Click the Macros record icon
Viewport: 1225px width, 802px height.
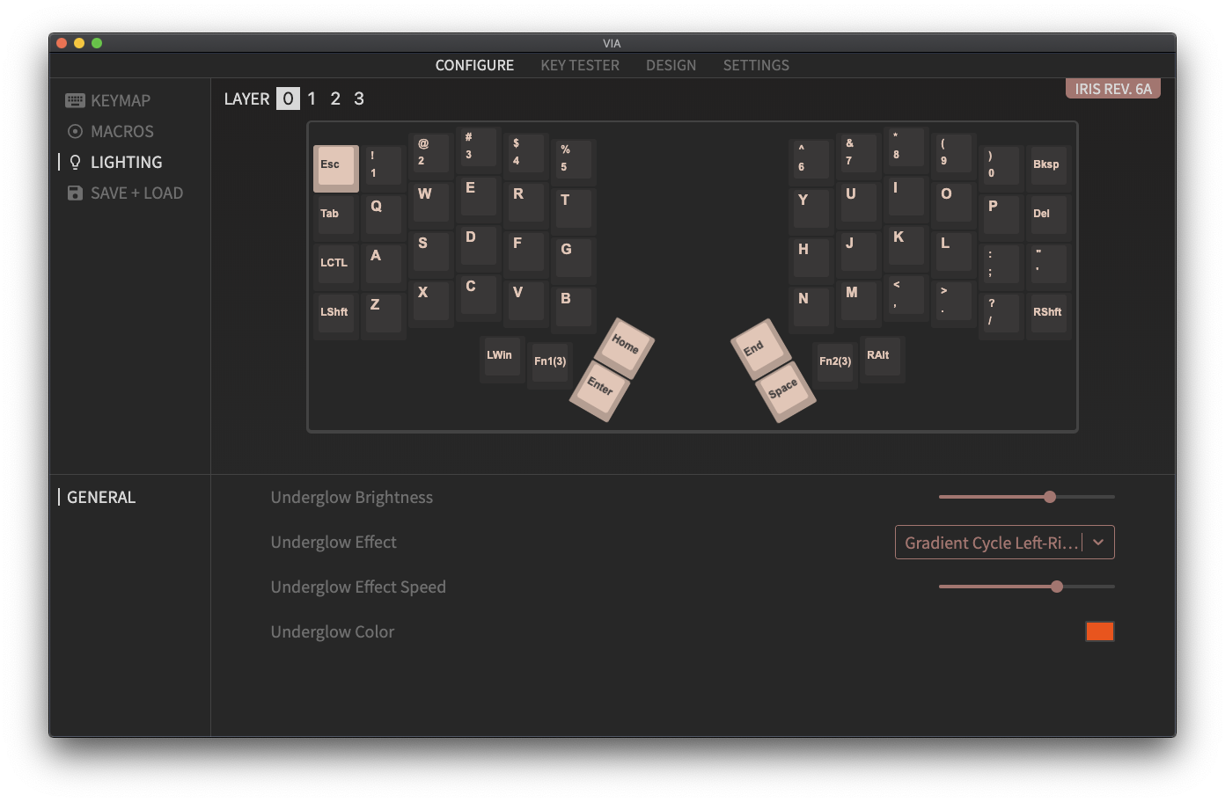[x=75, y=132]
